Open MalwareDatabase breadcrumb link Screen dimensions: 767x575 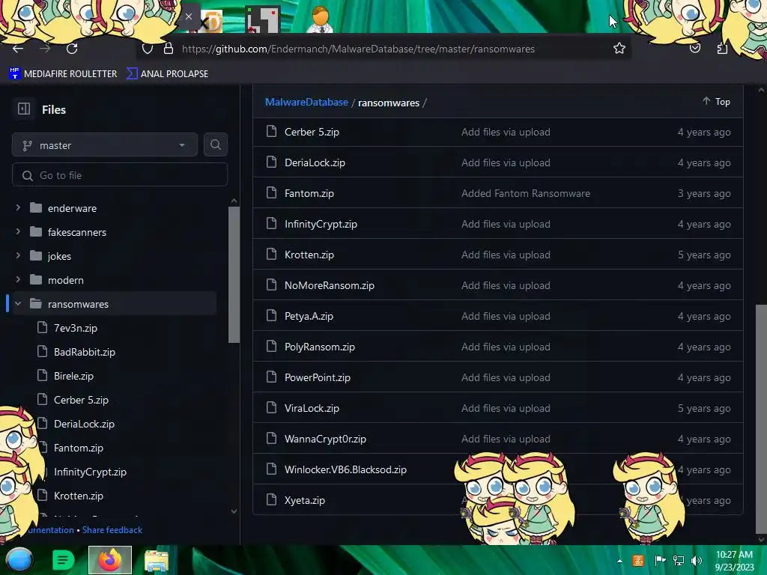pyautogui.click(x=306, y=102)
